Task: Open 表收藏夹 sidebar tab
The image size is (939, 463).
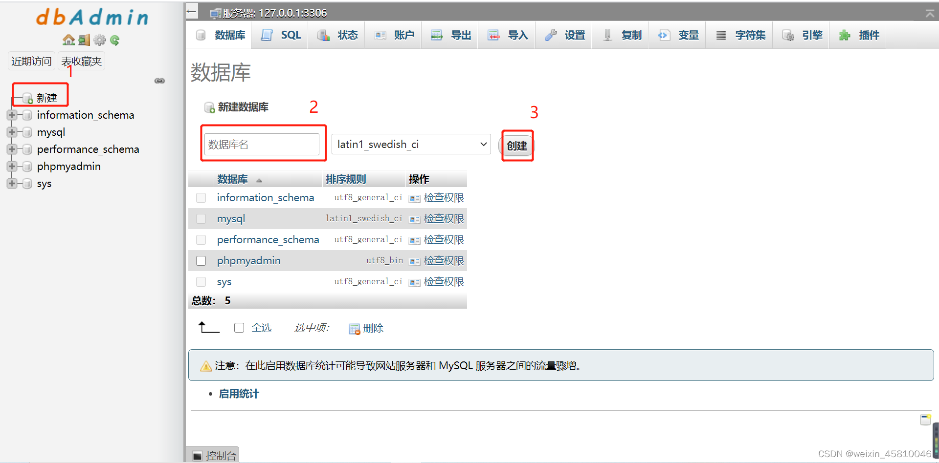Action: coord(81,61)
